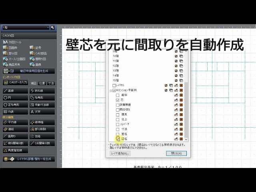Select the 直線 straight line tool
Screen dimensions: 256x192
[x=15, y=91]
